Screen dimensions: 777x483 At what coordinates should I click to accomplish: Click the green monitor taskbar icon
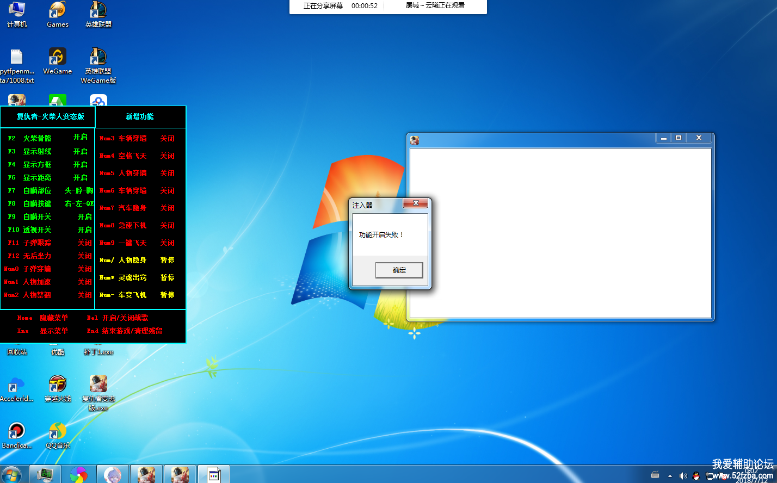pos(45,474)
